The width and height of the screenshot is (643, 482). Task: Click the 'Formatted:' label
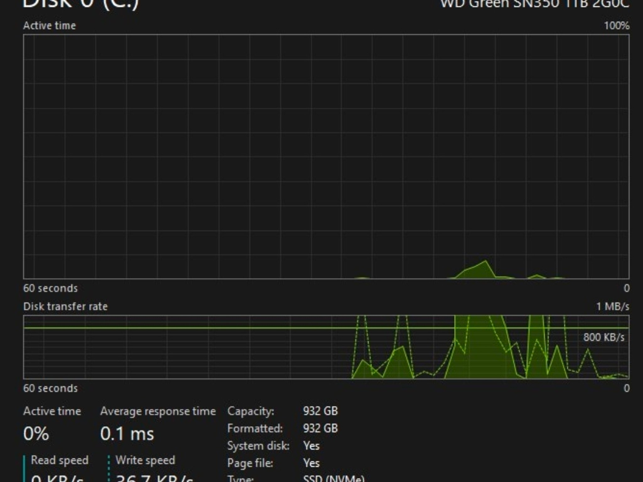255,428
